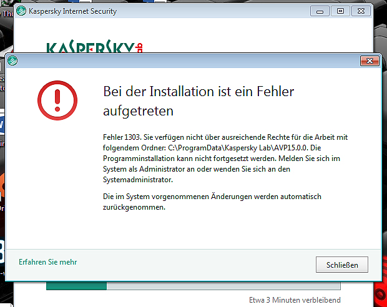Click the word aufgetreten in the heading
The height and width of the screenshot is (307, 387).
click(137, 111)
